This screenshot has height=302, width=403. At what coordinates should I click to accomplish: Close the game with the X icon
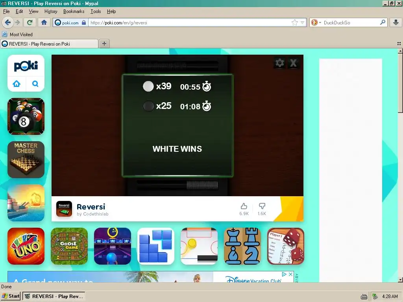coord(293,63)
